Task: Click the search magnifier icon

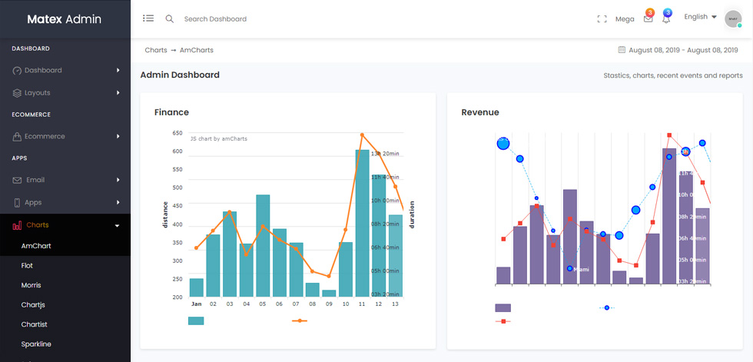Action: coord(170,18)
